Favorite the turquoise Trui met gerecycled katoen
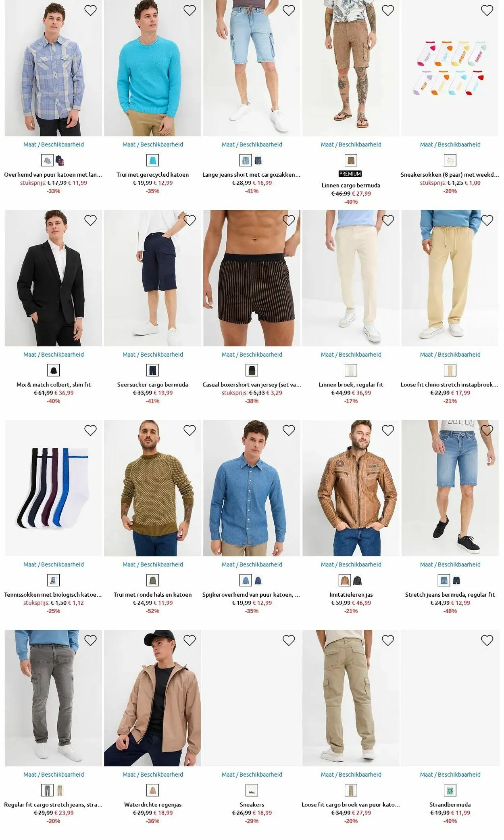 [190, 10]
